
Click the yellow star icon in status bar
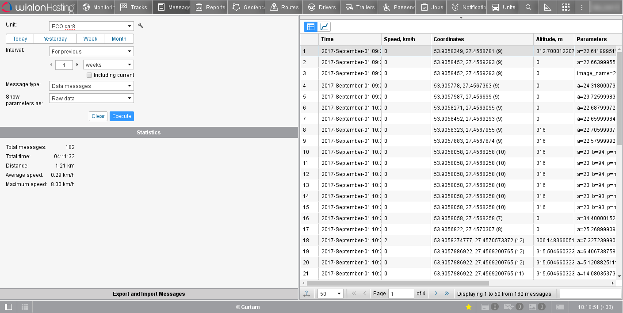point(469,307)
